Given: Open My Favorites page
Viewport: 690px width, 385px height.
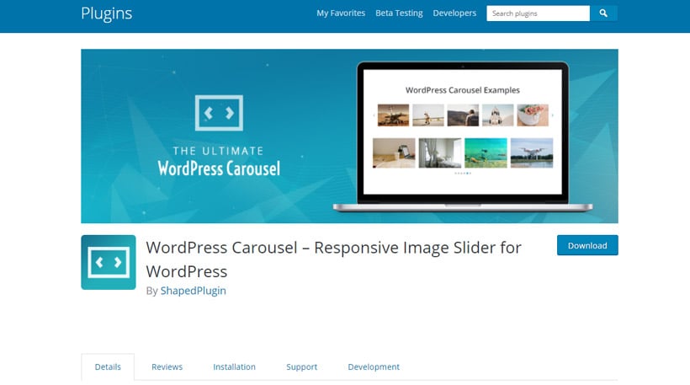Looking at the screenshot, I should [x=341, y=13].
